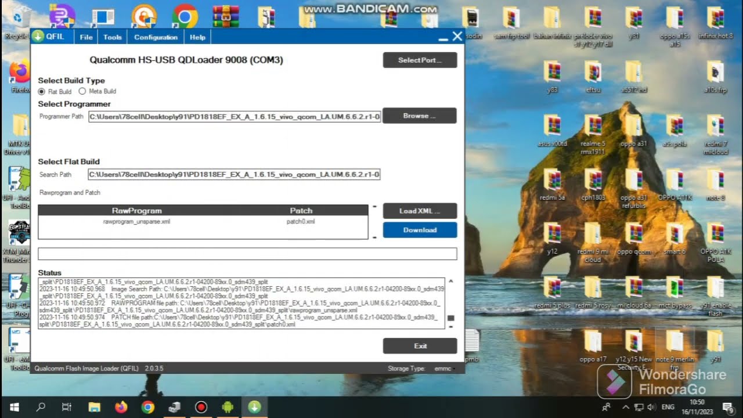This screenshot has width=743, height=418.
Task: Open the y83 archive on desktop
Action: point(552,77)
